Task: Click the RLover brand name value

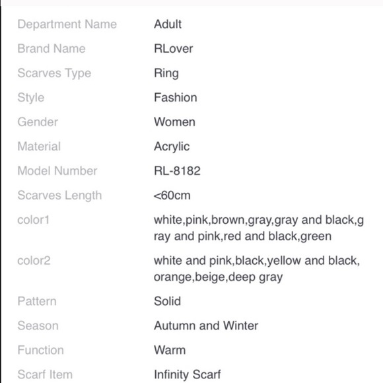Action: click(174, 49)
